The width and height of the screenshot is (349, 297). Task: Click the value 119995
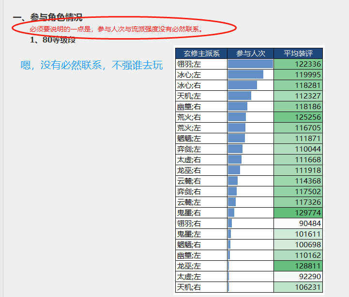click(308, 75)
